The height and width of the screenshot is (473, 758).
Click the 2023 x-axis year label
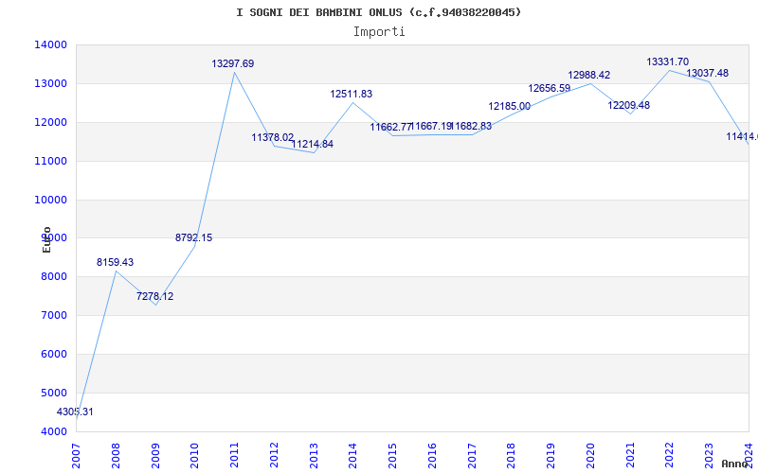tap(709, 456)
